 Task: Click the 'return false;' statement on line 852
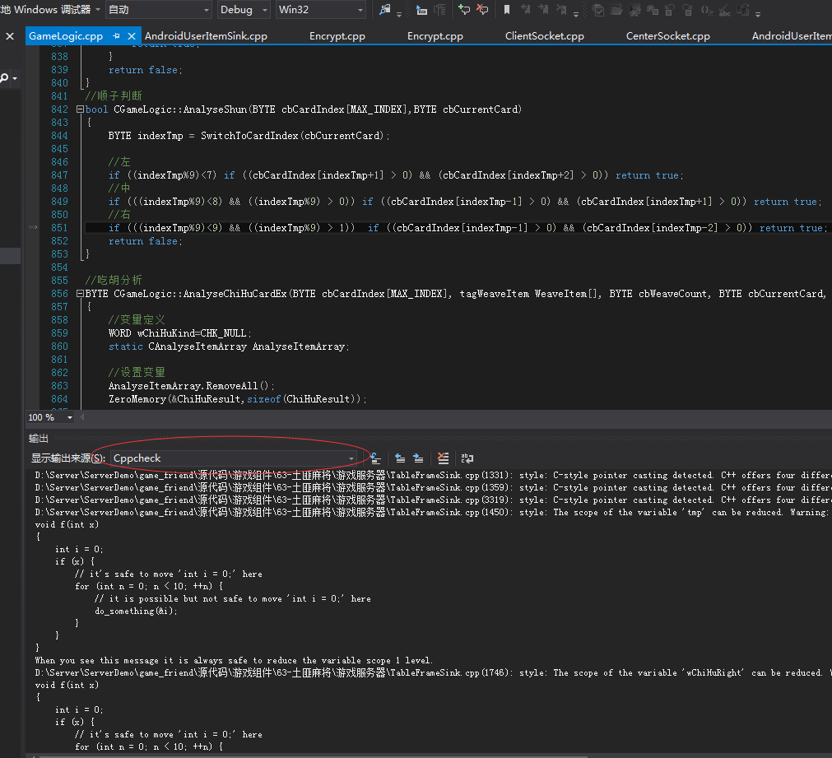(x=146, y=241)
